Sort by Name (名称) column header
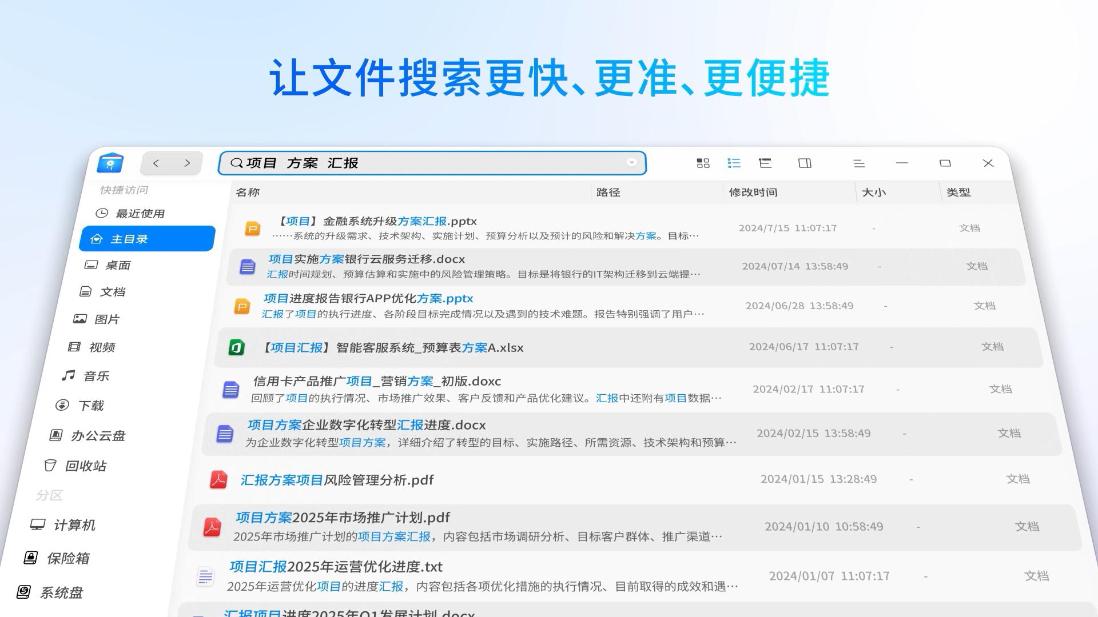 [248, 193]
